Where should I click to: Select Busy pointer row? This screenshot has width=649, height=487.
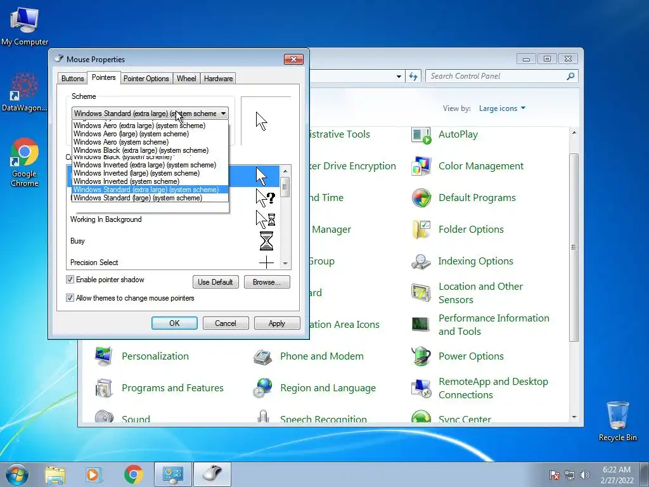[174, 241]
